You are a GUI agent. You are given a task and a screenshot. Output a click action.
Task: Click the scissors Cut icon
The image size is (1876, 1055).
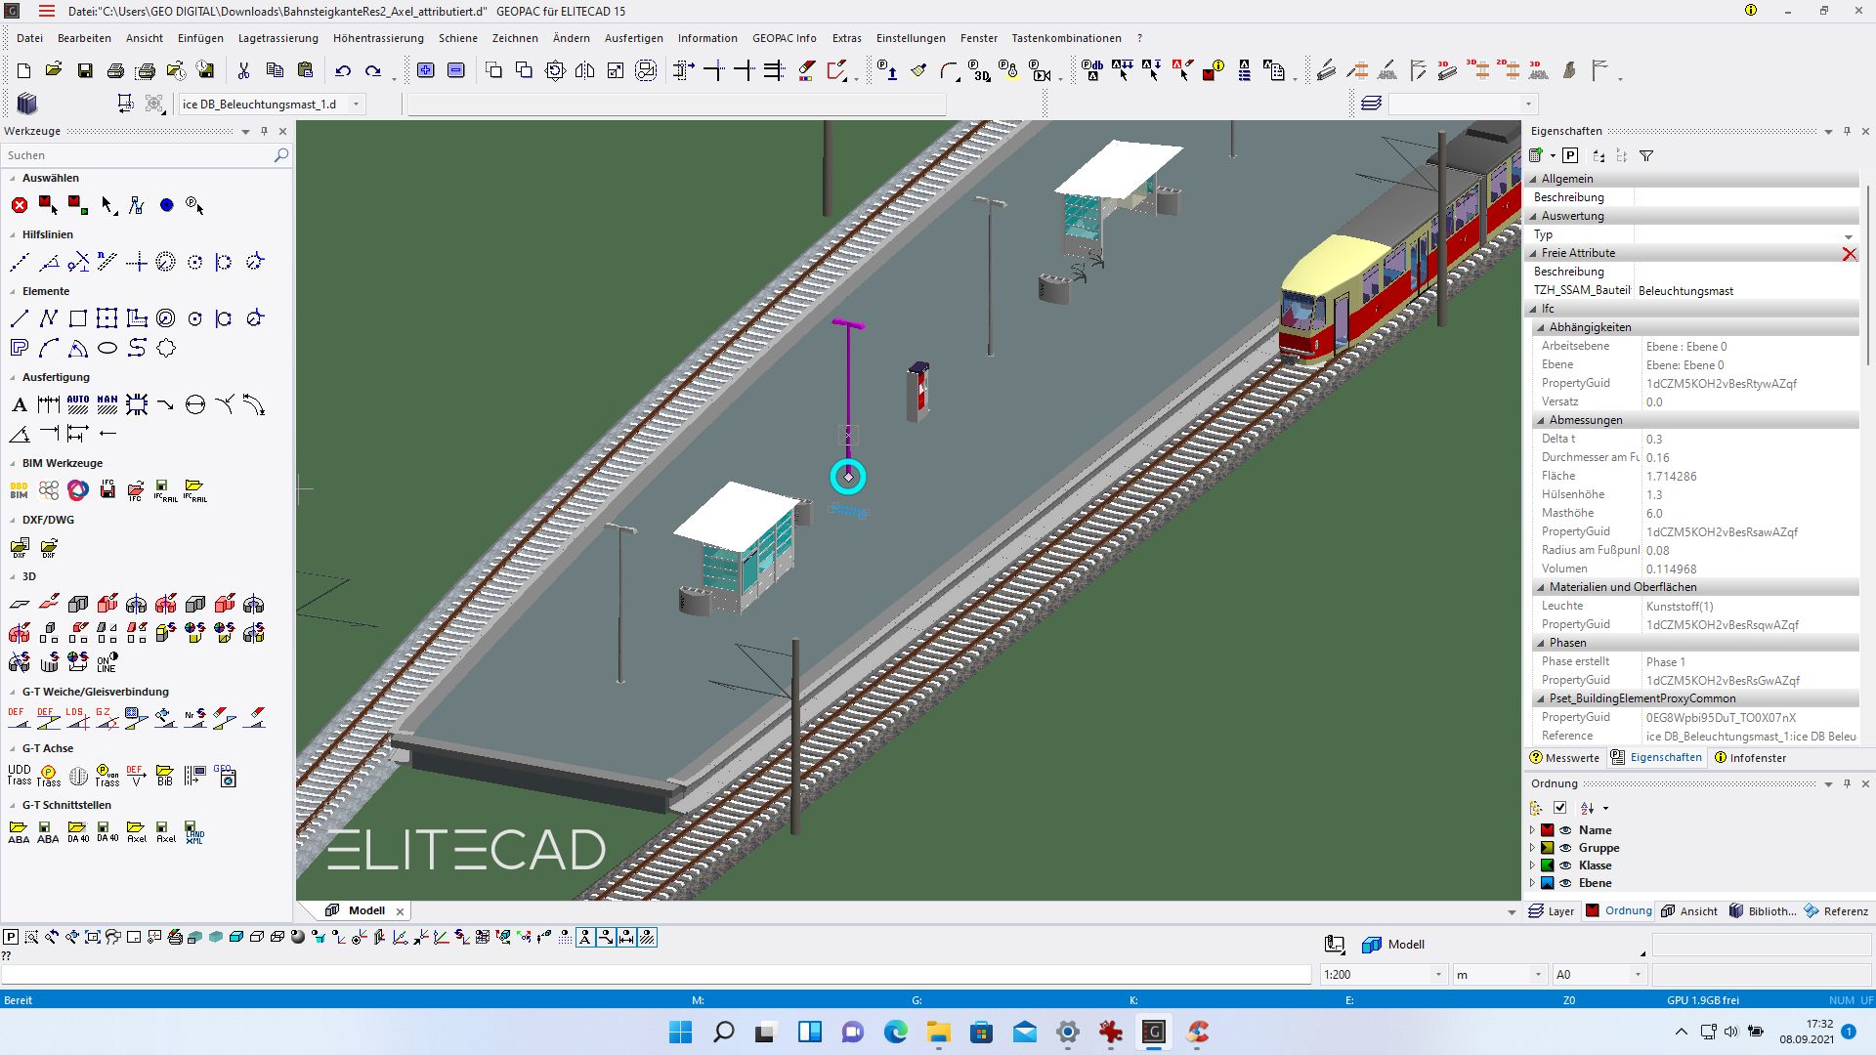pos(243,70)
